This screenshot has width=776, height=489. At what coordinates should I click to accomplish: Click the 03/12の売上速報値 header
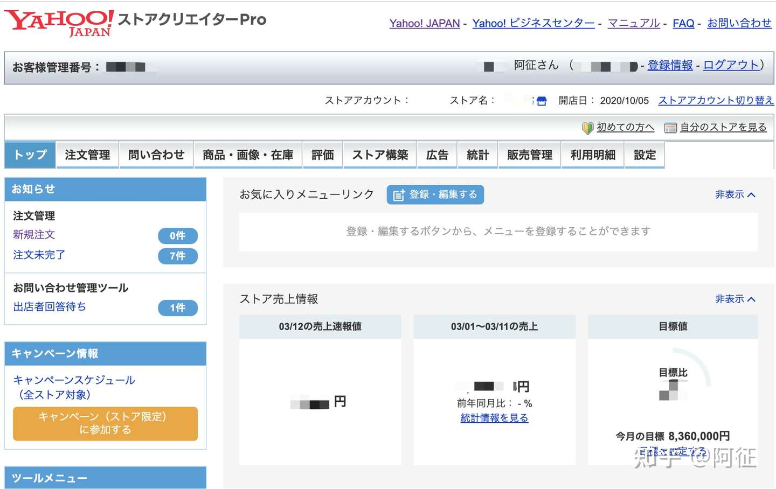coord(320,326)
